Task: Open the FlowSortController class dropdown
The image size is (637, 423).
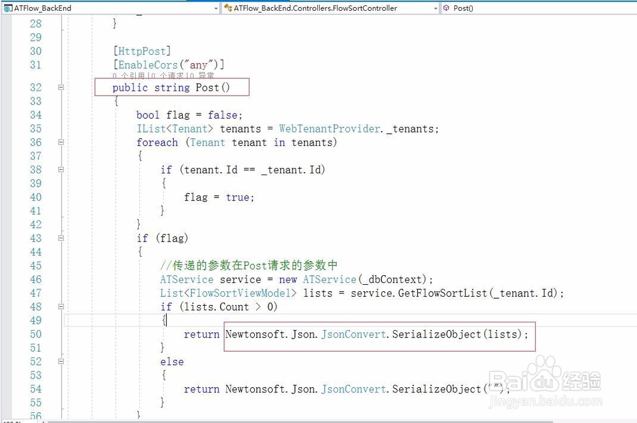Action: (435, 8)
